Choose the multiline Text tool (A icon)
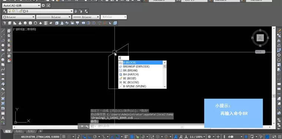This screenshot has height=139, width=282. coord(3,118)
